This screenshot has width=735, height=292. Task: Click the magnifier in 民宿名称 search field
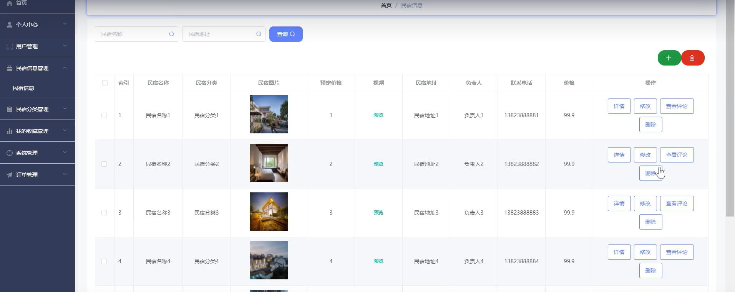171,34
